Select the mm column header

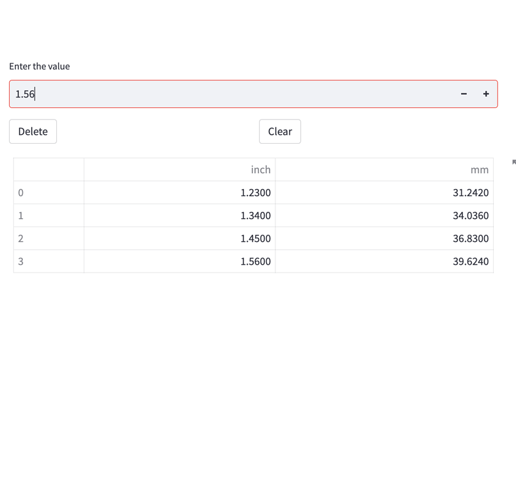coord(385,170)
